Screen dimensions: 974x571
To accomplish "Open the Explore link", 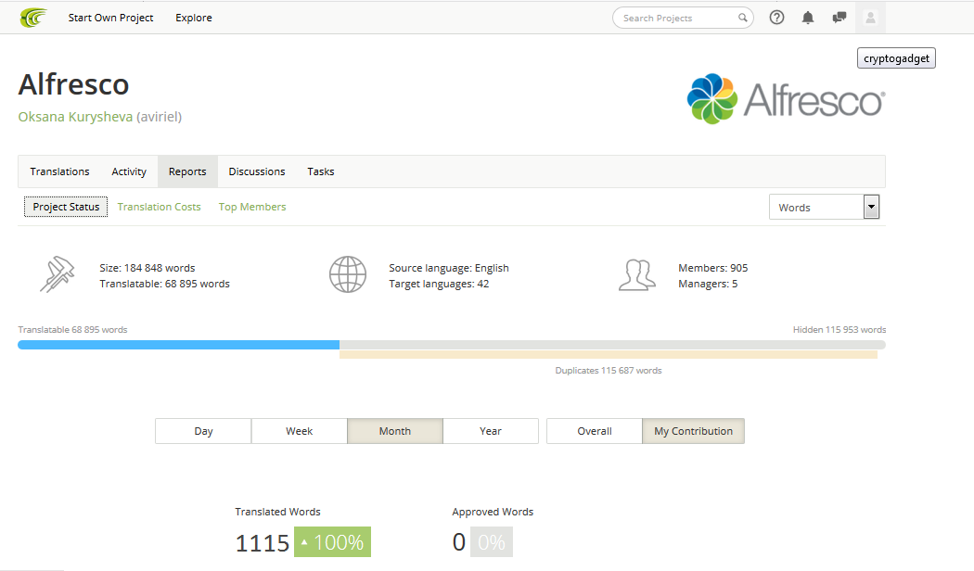I will pos(193,18).
